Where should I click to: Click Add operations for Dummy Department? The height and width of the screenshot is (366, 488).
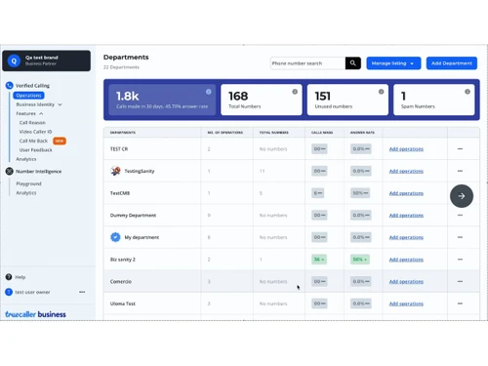coord(406,216)
